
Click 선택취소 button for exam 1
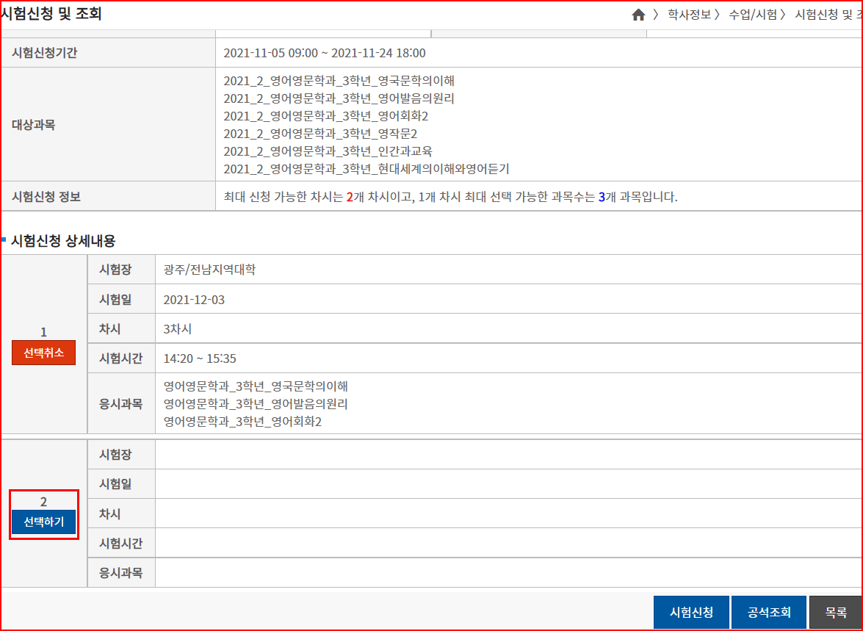[43, 353]
